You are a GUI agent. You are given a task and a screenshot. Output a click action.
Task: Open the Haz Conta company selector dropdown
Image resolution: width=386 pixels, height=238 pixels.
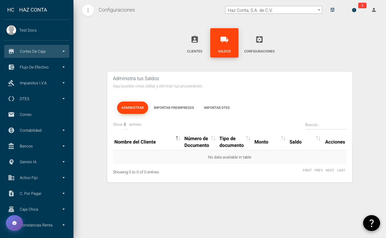click(273, 10)
